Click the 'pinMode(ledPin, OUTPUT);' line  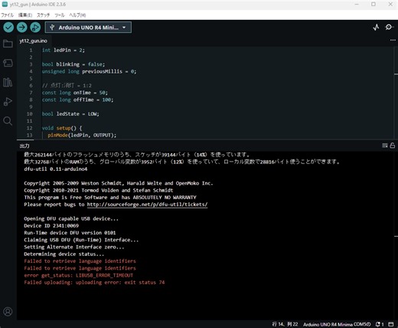(x=82, y=135)
